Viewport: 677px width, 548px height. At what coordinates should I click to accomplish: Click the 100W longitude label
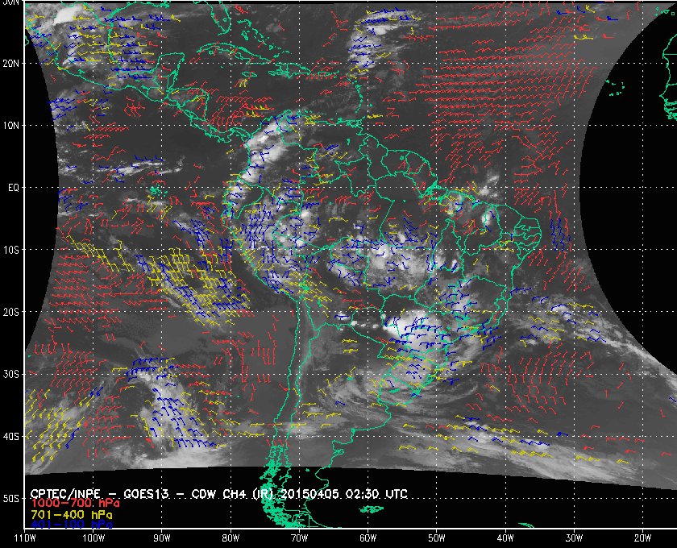click(93, 538)
